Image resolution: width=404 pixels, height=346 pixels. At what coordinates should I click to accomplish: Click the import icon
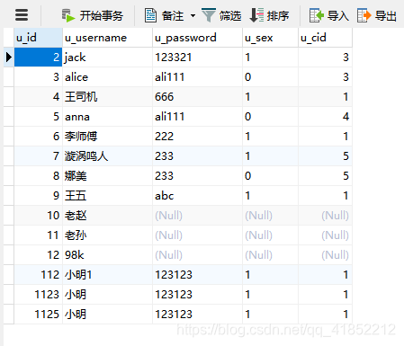coord(317,15)
